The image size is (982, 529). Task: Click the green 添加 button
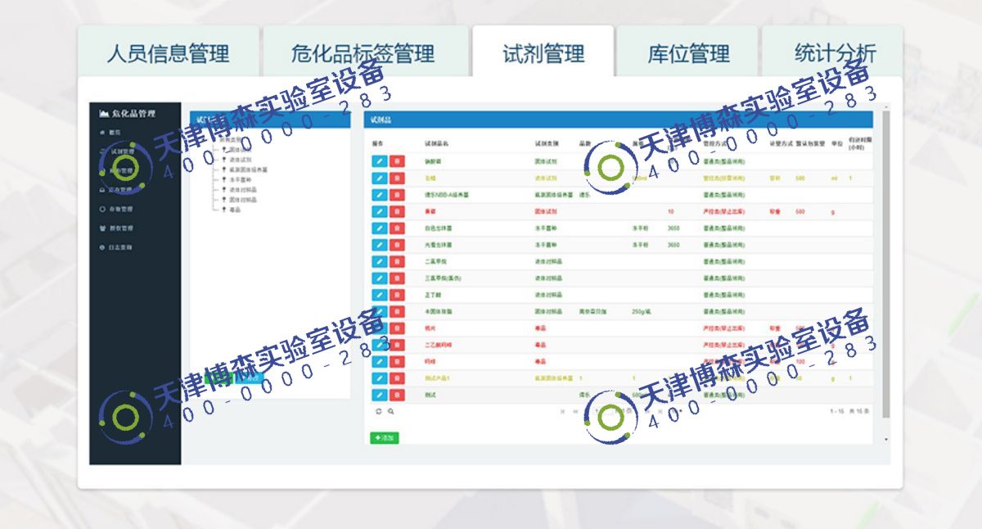pyautogui.click(x=384, y=438)
